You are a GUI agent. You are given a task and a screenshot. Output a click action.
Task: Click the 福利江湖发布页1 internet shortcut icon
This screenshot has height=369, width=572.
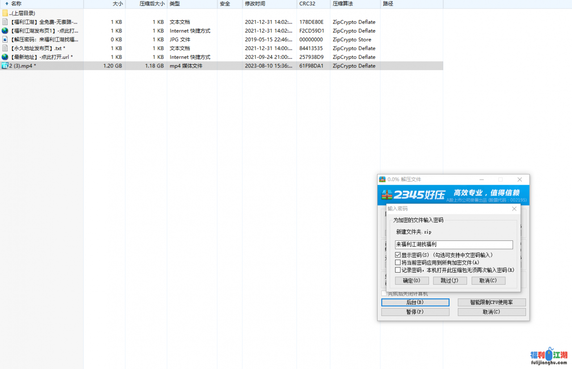[5, 31]
